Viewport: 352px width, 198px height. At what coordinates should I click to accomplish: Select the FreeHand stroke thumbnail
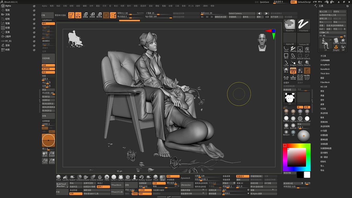[304, 26]
